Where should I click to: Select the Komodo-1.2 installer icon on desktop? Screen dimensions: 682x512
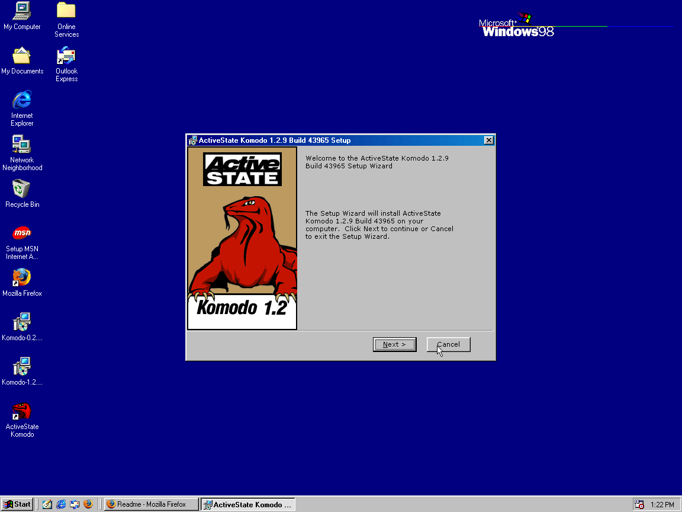pyautogui.click(x=22, y=372)
